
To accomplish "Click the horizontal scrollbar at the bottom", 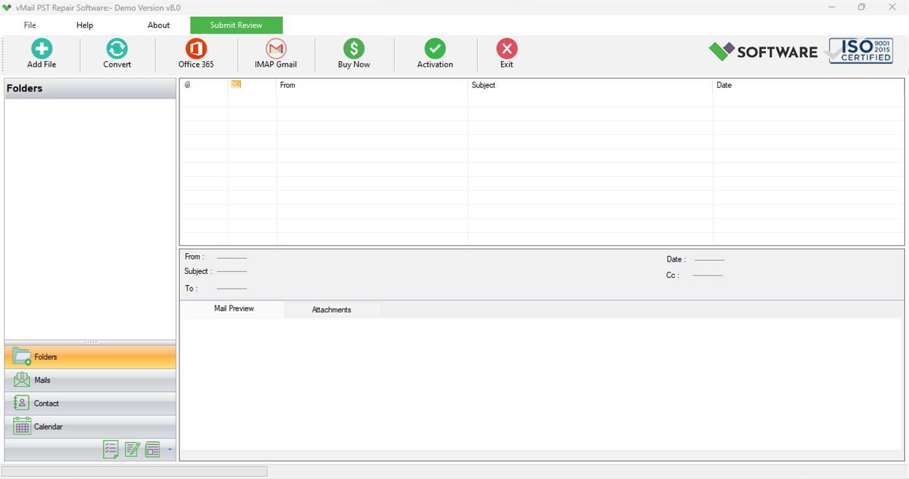I will (133, 471).
